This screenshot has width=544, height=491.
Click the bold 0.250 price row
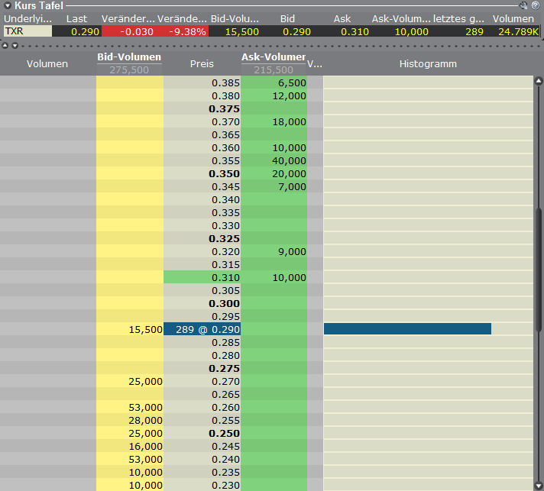click(x=202, y=433)
